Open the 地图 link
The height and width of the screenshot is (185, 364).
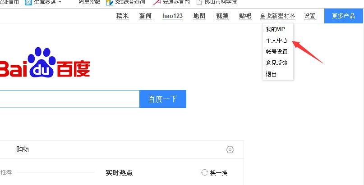[199, 16]
